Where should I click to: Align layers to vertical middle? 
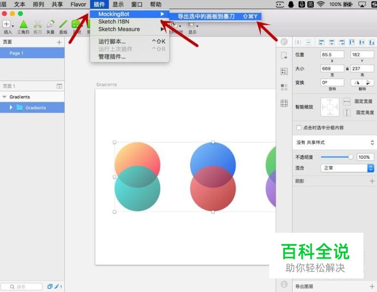pos(362,42)
